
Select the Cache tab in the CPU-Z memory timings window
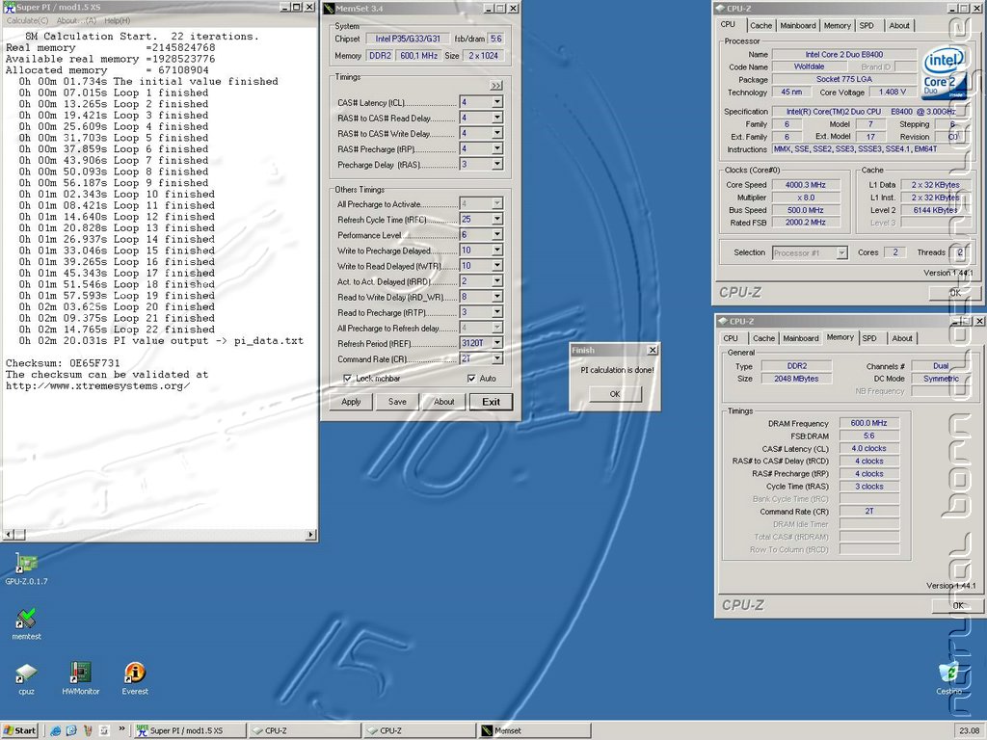click(x=763, y=338)
